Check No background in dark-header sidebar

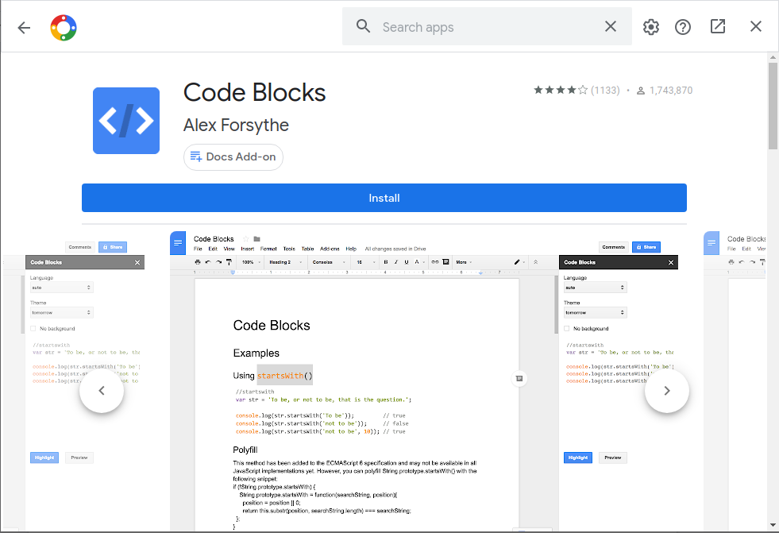coord(566,328)
